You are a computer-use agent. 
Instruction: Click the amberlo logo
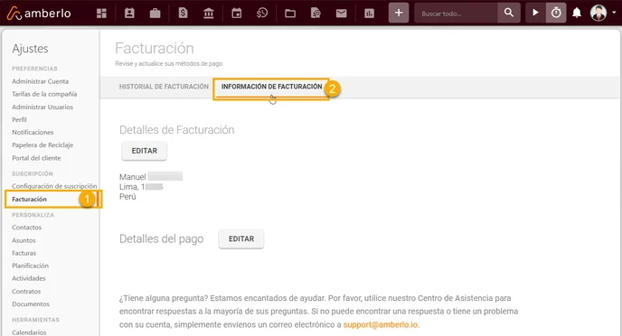coord(39,13)
